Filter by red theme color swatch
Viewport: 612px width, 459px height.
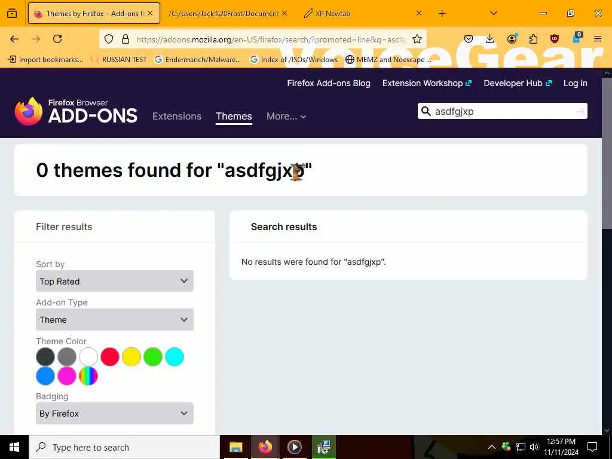(110, 357)
